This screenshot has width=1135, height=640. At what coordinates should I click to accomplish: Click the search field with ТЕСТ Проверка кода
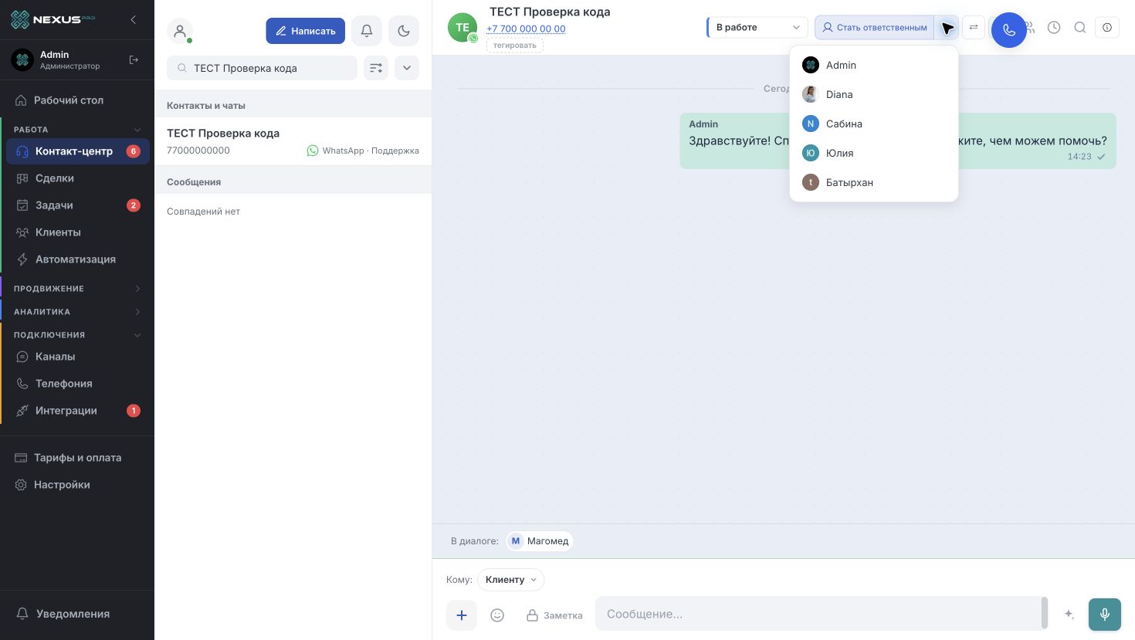[x=262, y=68]
